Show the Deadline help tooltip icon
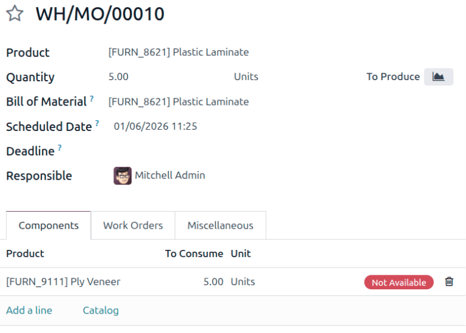466x333 pixels. pos(59,147)
